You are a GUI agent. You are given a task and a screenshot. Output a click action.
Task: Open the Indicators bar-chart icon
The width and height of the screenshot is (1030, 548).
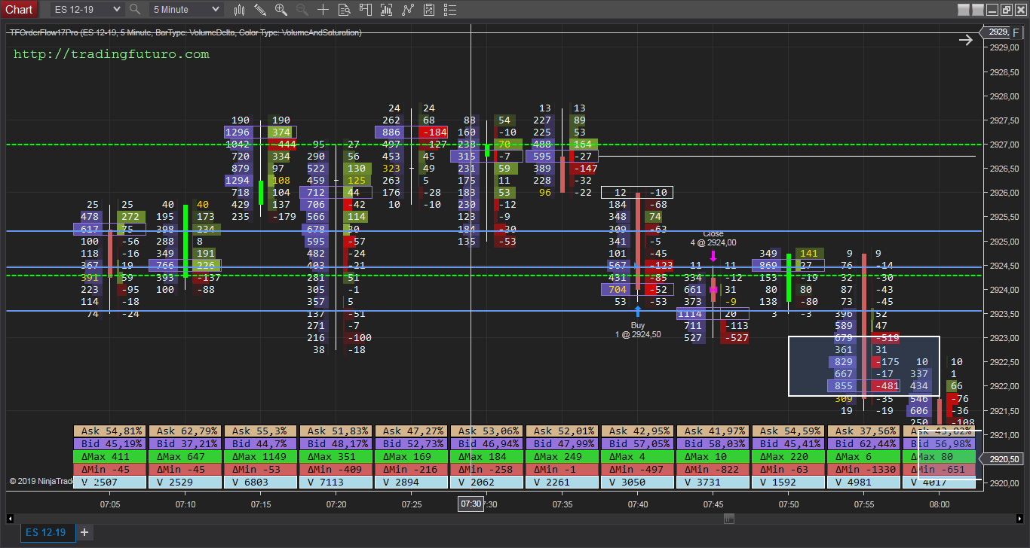387,10
